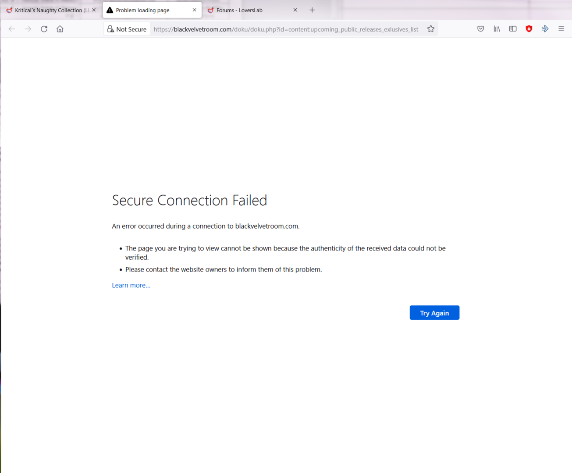Open a new tab with plus
This screenshot has height=473, width=572.
pos(312,10)
